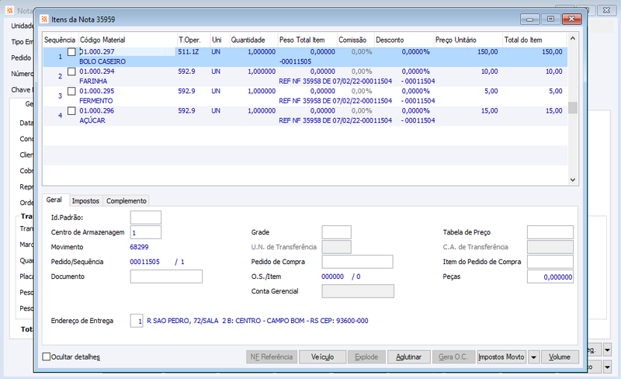Screen dimensions: 621x379
Task: Click the Aglutinar button
Action: tap(409, 357)
